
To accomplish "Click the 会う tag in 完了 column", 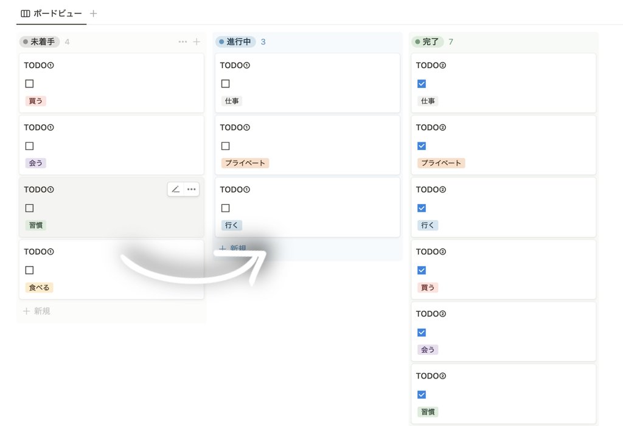I will tap(428, 350).
